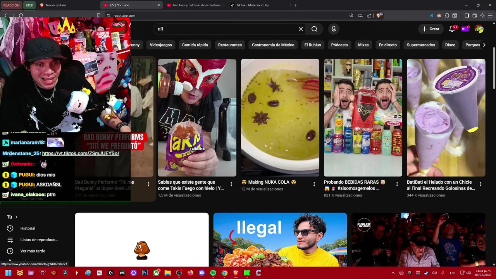Click the share page icon in address bar
This screenshot has width=496, height=279.
[369, 15]
